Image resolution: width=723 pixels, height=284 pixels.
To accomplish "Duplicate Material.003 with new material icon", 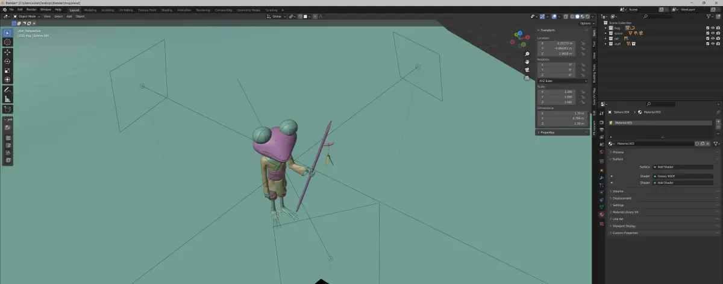I will coord(701,144).
